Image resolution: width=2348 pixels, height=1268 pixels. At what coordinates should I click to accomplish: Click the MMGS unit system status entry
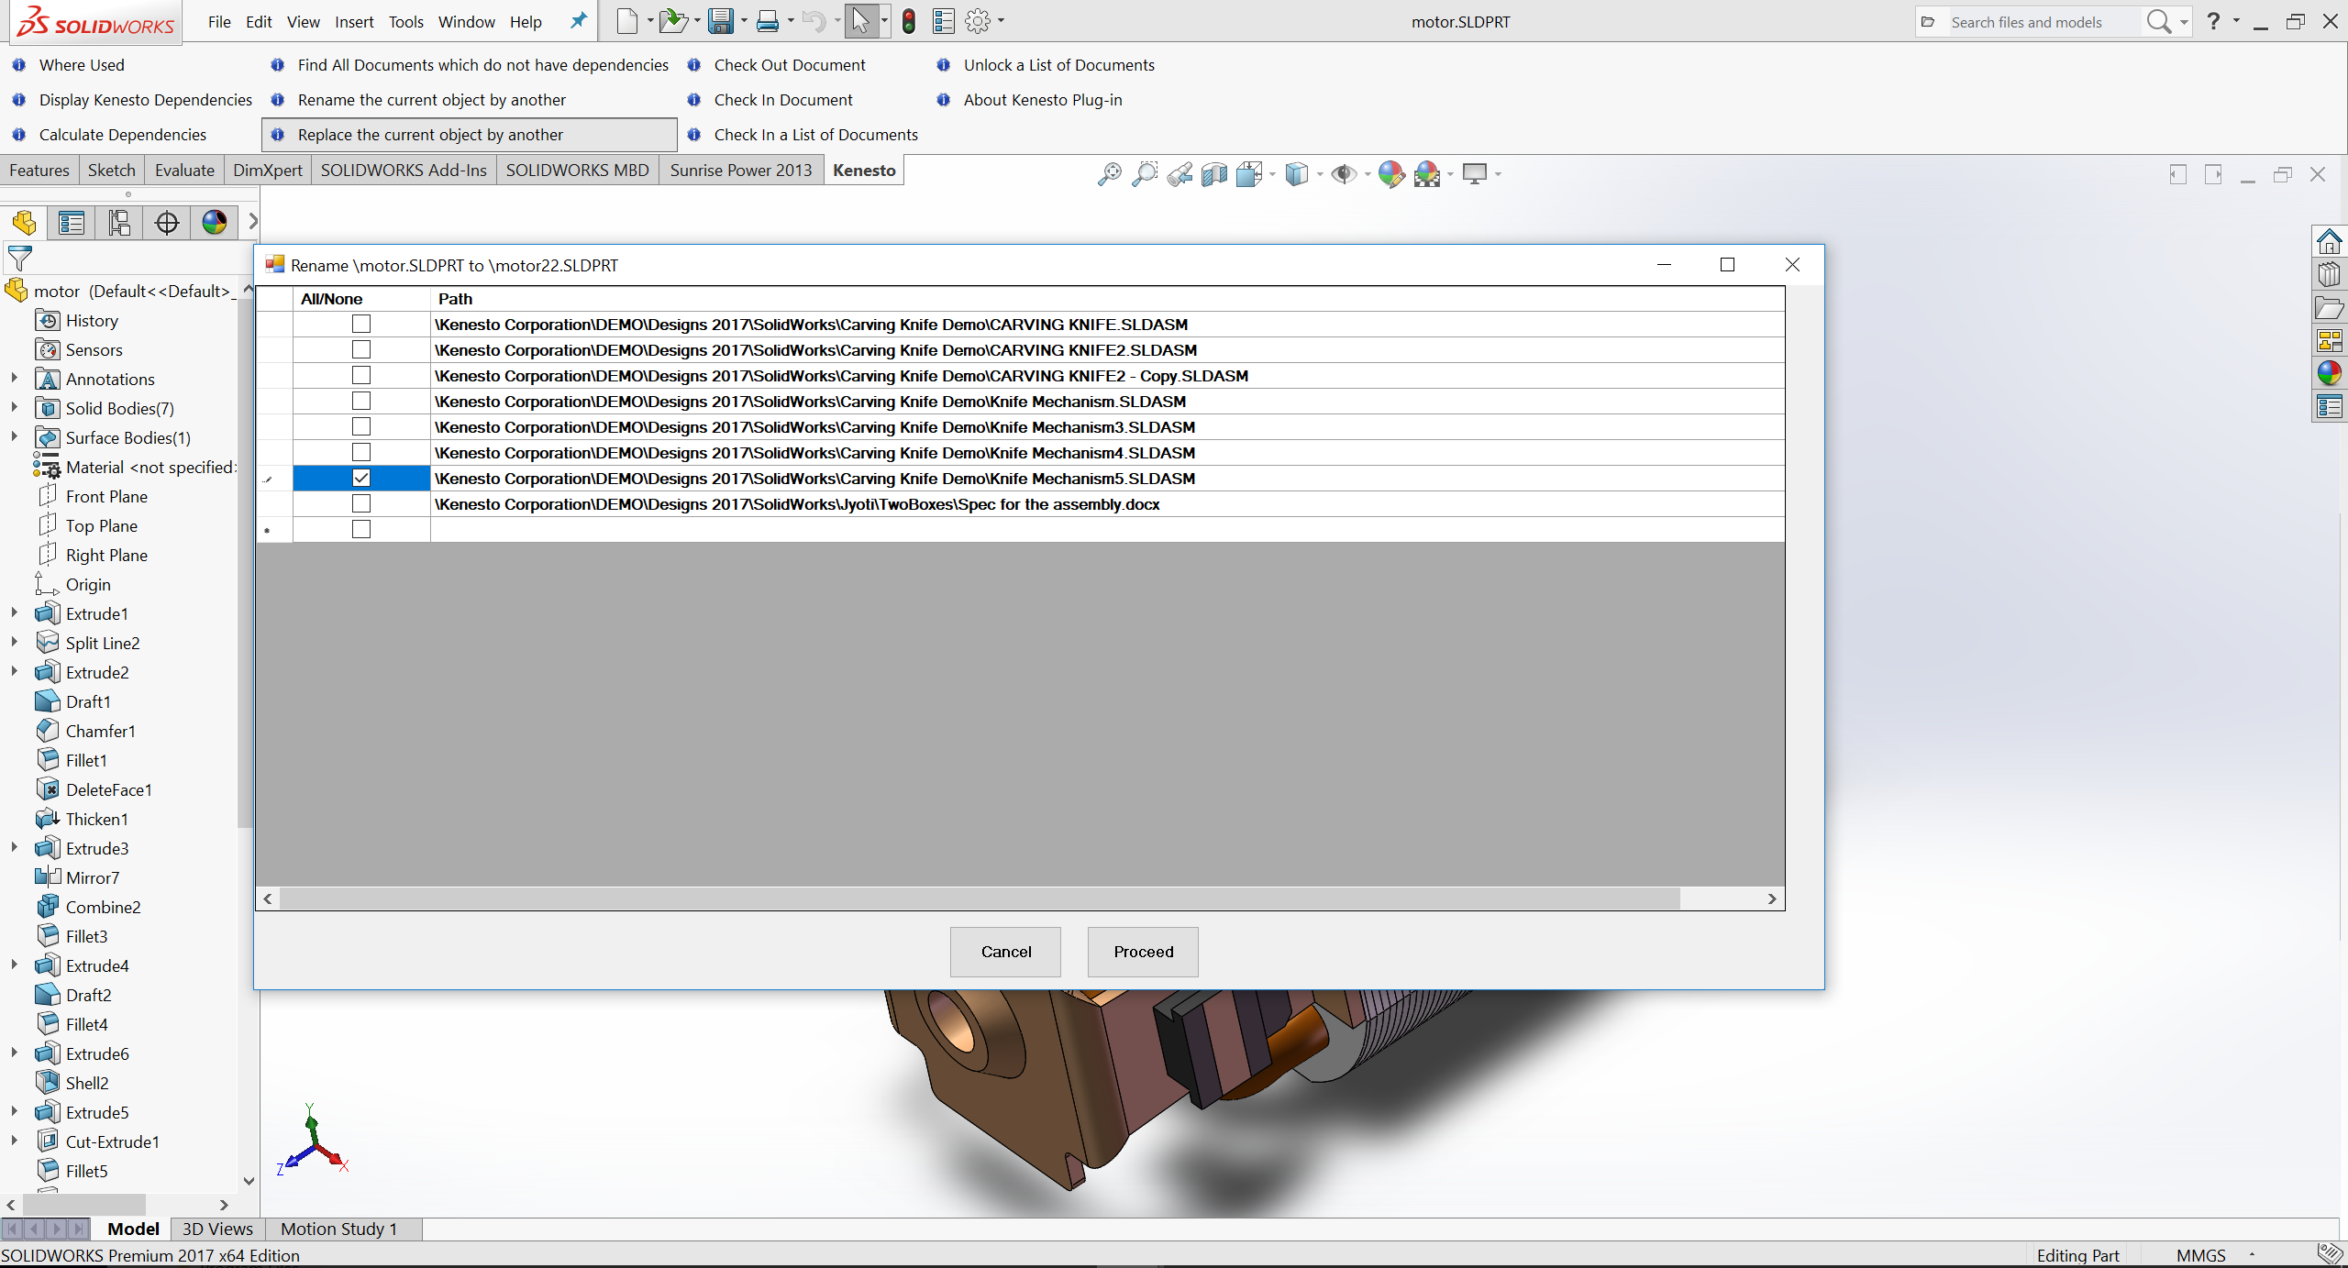[x=2200, y=1255]
